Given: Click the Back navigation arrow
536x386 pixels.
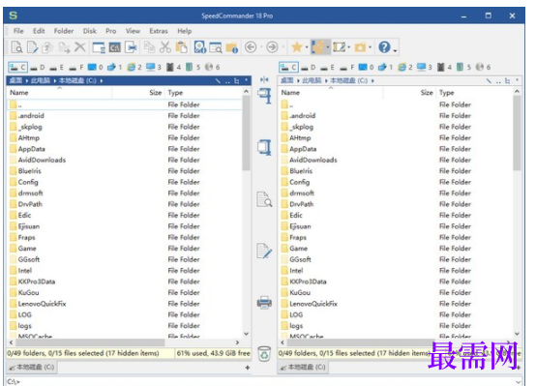Looking at the screenshot, I should click(x=251, y=47).
